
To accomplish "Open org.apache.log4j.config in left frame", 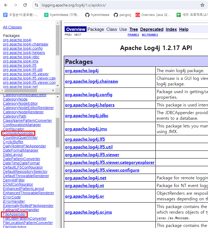I will point(23,48).
